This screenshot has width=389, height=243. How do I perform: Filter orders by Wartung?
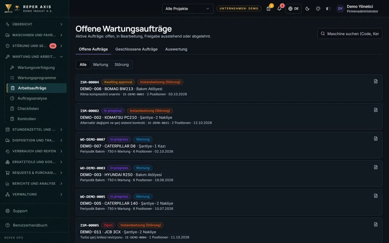(101, 64)
